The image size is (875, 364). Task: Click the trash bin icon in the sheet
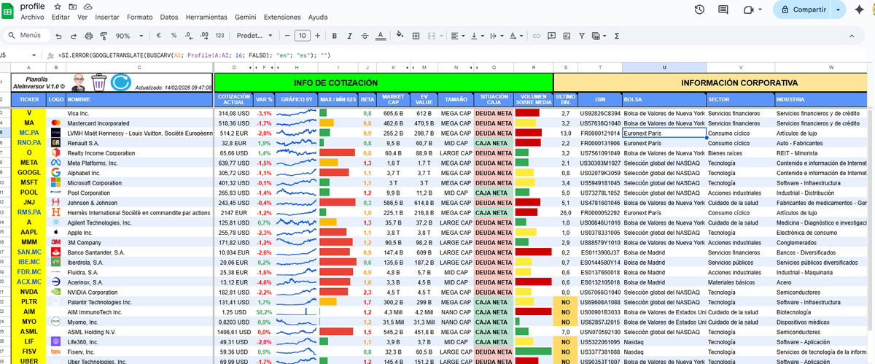pos(98,83)
